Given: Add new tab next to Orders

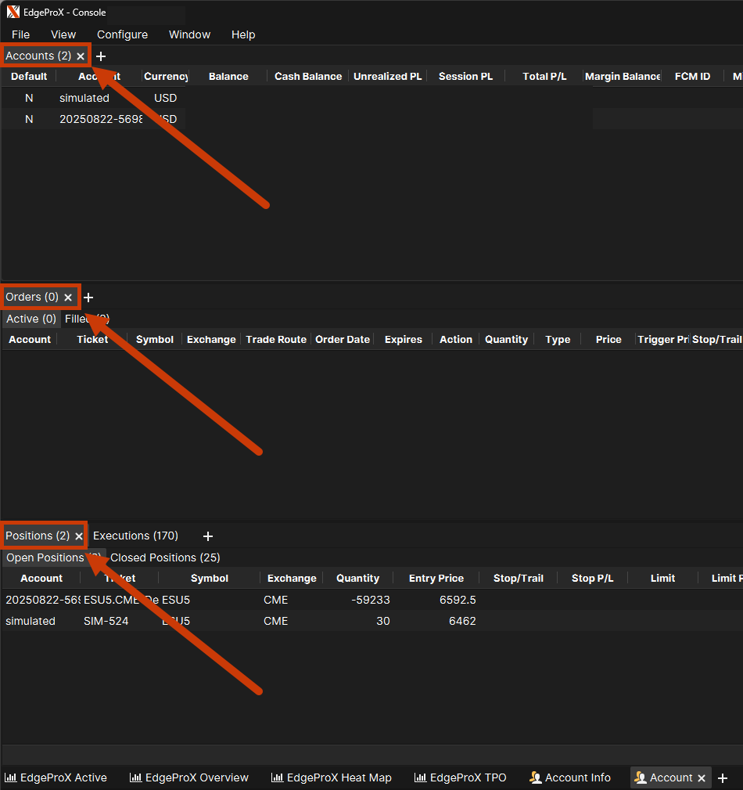Looking at the screenshot, I should click(88, 298).
